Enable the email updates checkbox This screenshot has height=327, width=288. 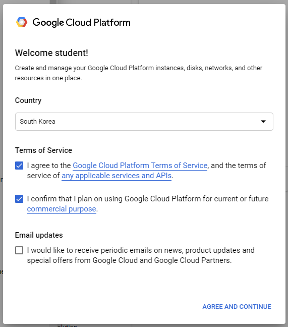click(x=19, y=250)
